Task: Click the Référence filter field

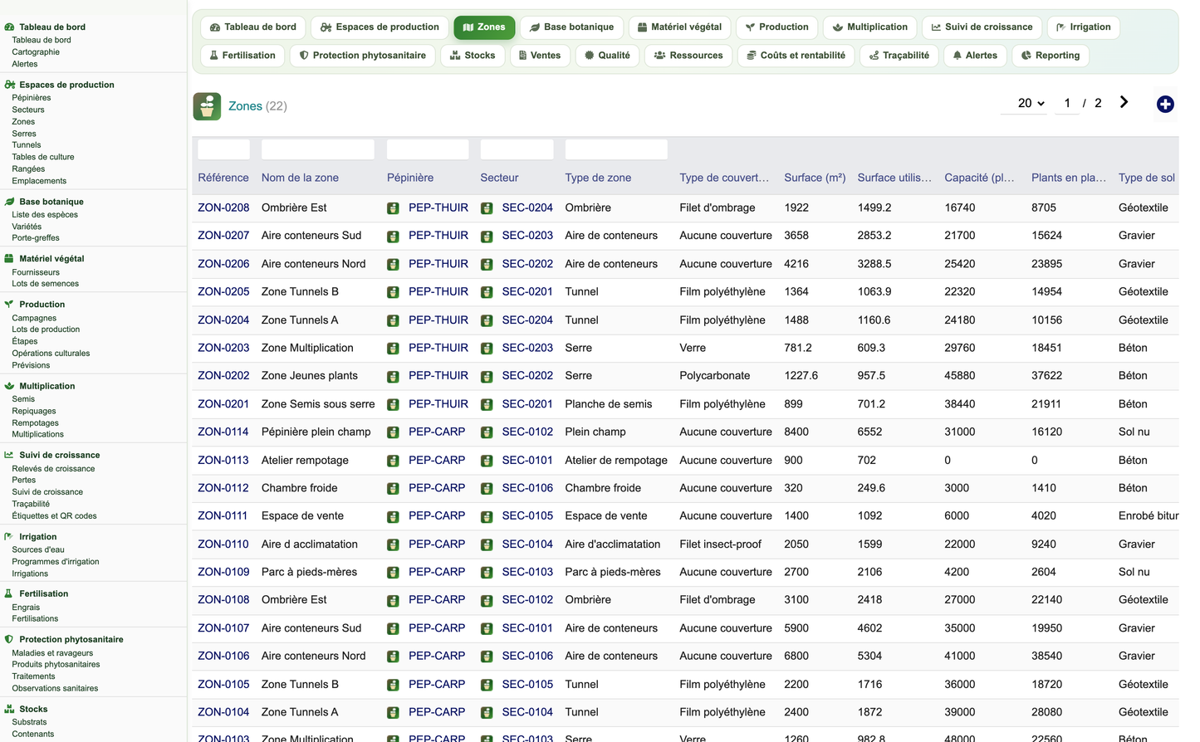Action: click(x=223, y=149)
